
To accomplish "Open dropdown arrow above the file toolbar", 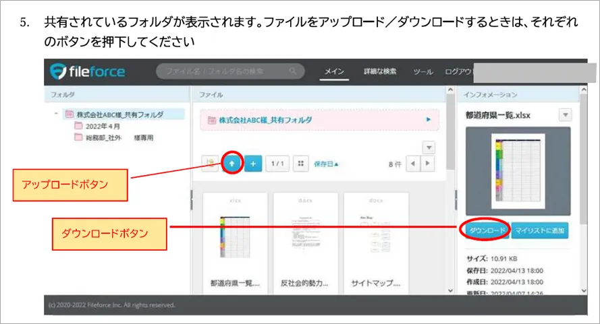I will (x=429, y=148).
